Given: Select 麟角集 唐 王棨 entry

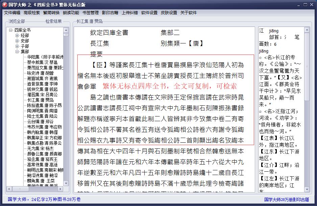Looking at the screenshot, I should [x=41, y=181].
